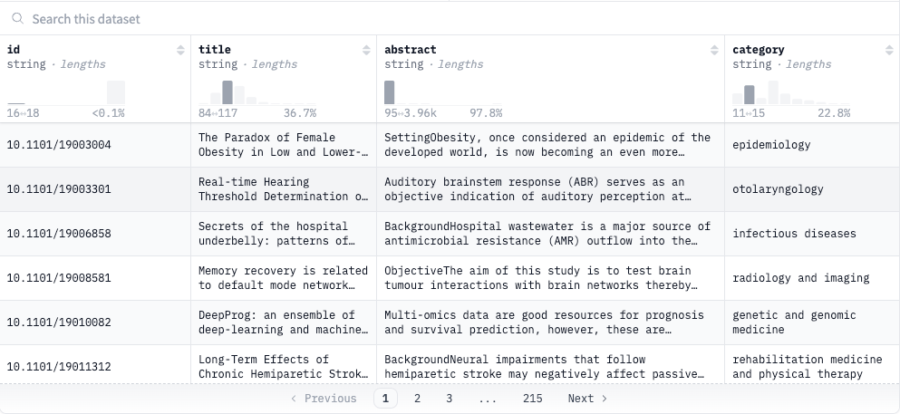Viewport: 900px width, 414px height.
Task: Go to page 3
Action: click(449, 399)
